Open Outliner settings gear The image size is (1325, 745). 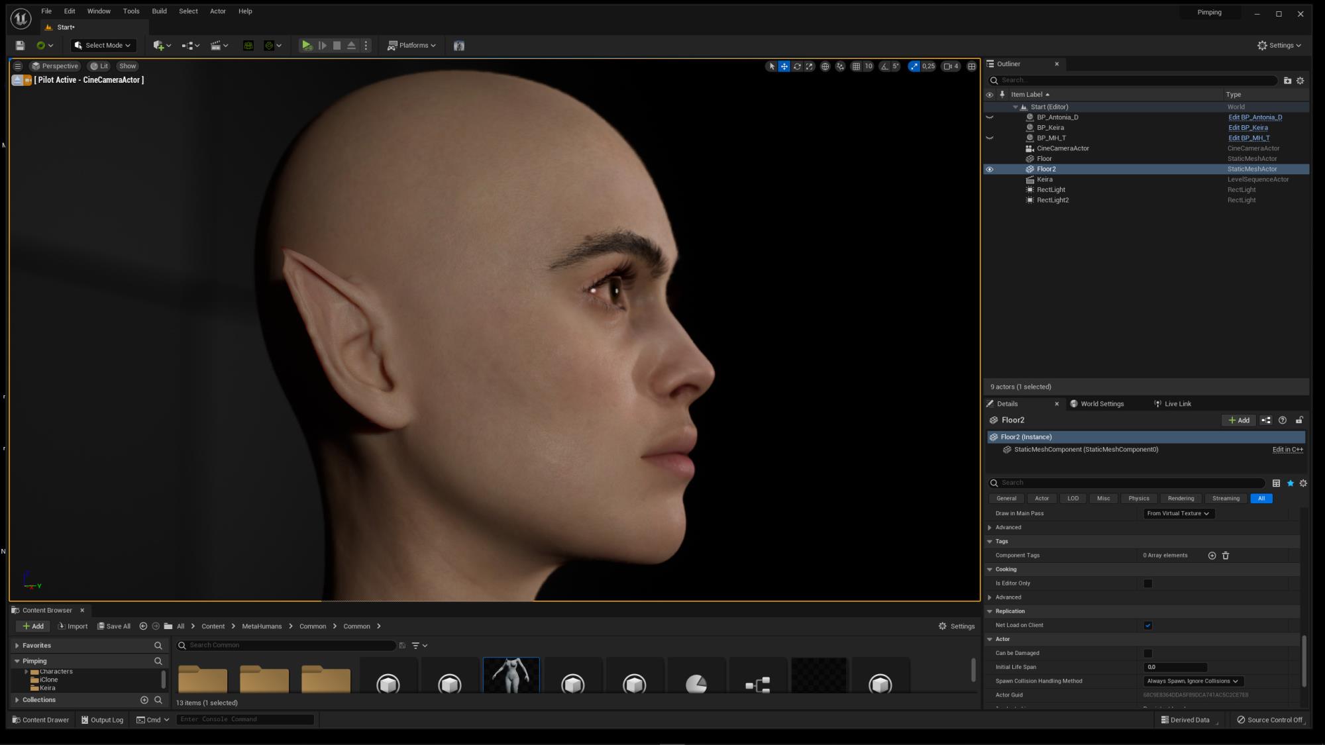tap(1300, 81)
